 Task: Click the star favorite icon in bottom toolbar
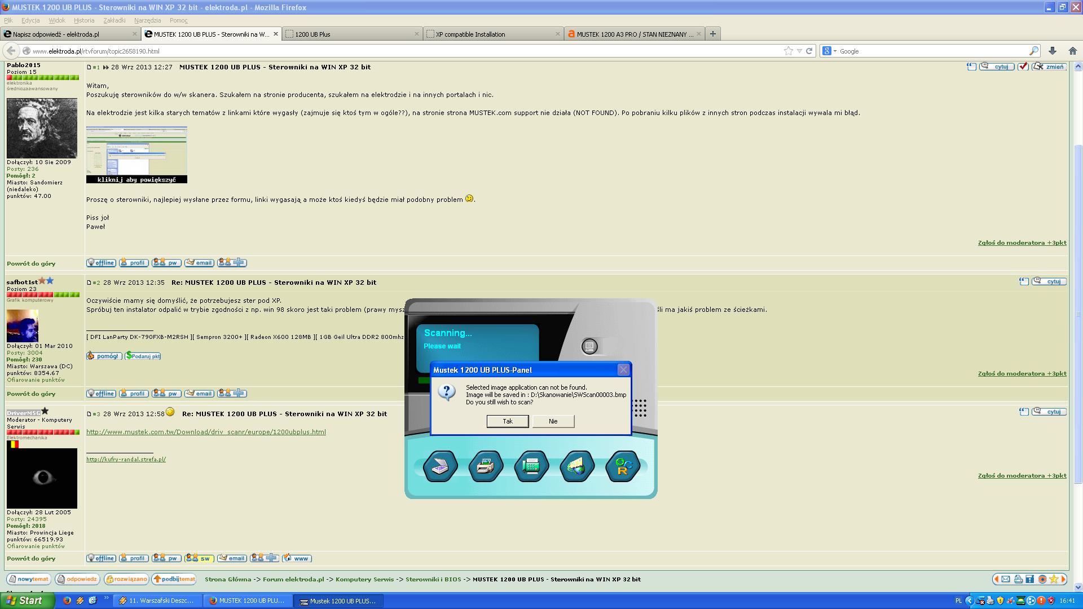coord(1054,579)
